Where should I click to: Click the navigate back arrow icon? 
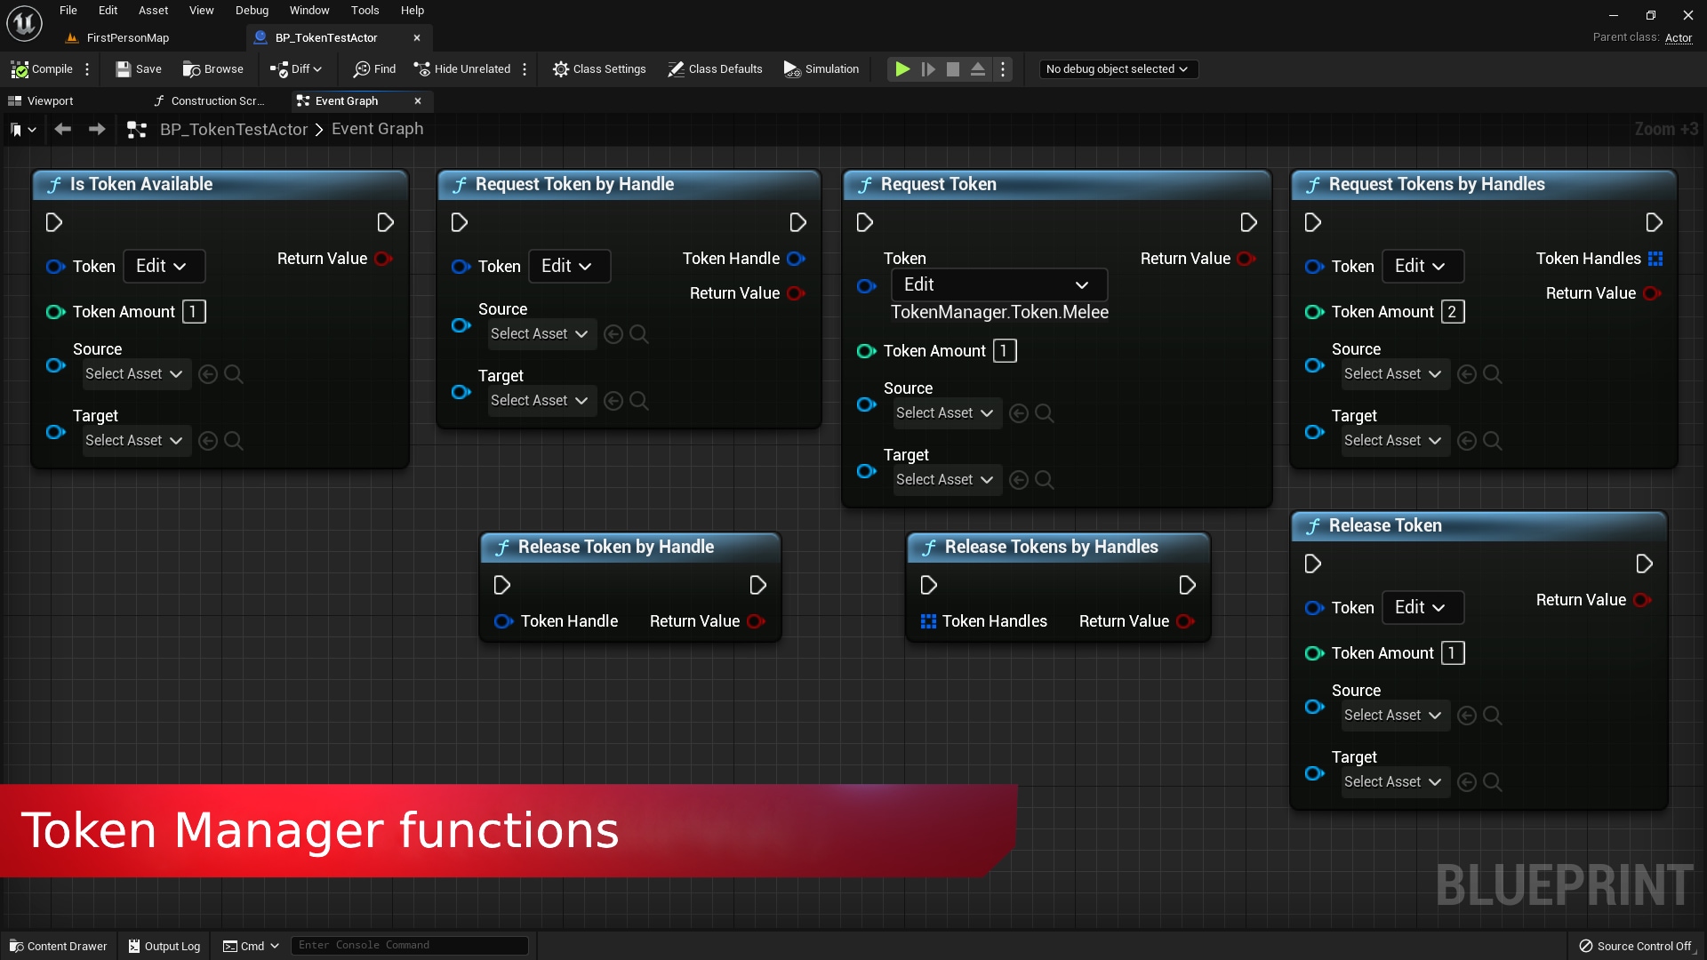tap(62, 130)
